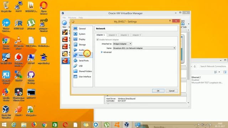Viewport: 228px width, 128px height.
Task: Open the Storage settings category
Action: tap(83, 45)
